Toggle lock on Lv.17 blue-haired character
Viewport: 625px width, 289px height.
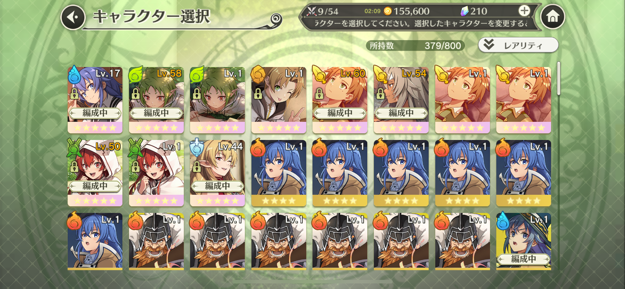[x=74, y=94]
